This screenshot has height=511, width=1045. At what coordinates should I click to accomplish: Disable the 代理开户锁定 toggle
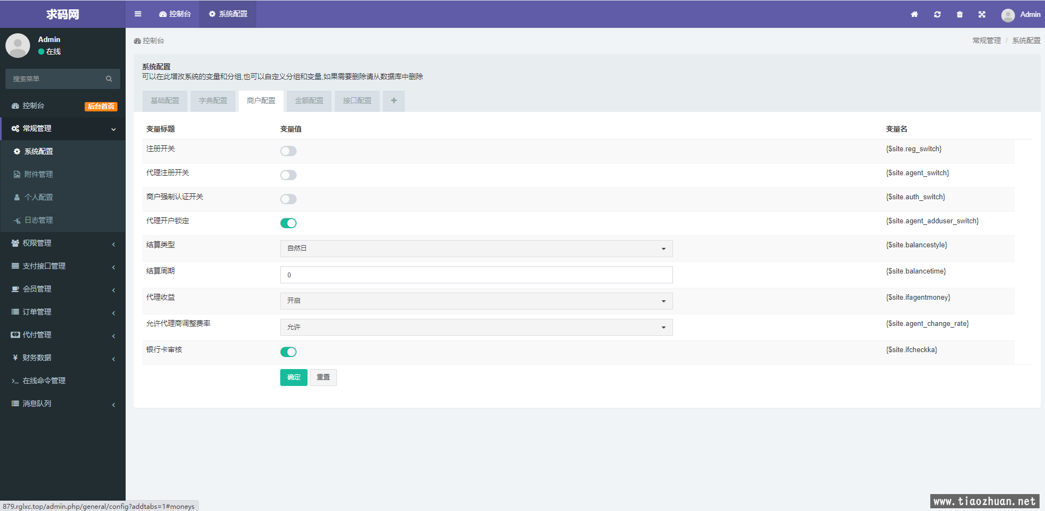[x=288, y=223]
